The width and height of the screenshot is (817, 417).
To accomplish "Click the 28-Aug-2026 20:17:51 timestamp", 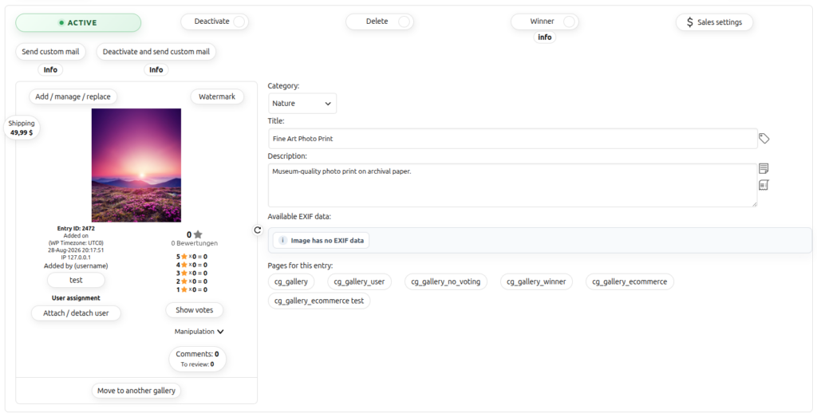I will click(x=76, y=250).
